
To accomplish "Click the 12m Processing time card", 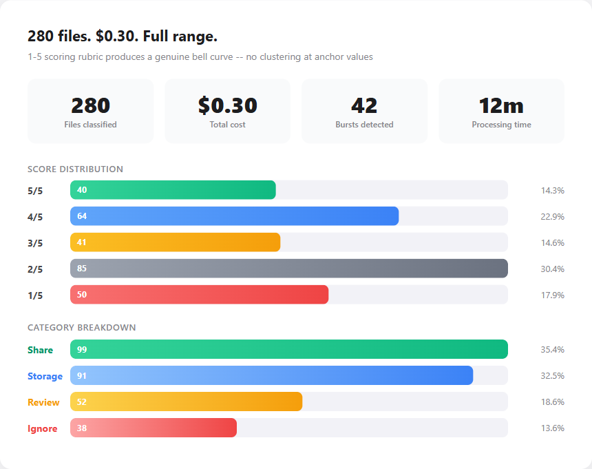I will 501,111.
